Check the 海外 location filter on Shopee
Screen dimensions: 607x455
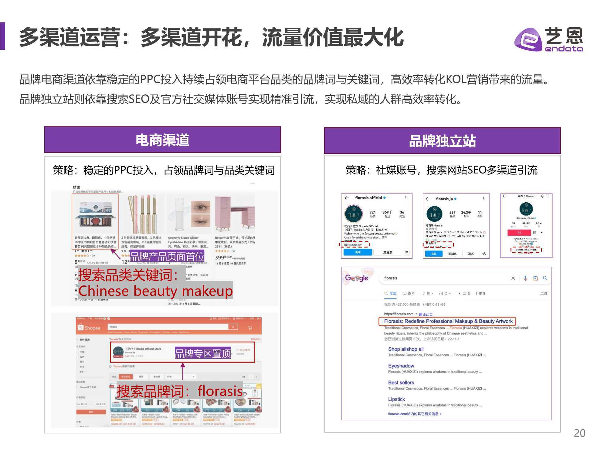pos(77,357)
